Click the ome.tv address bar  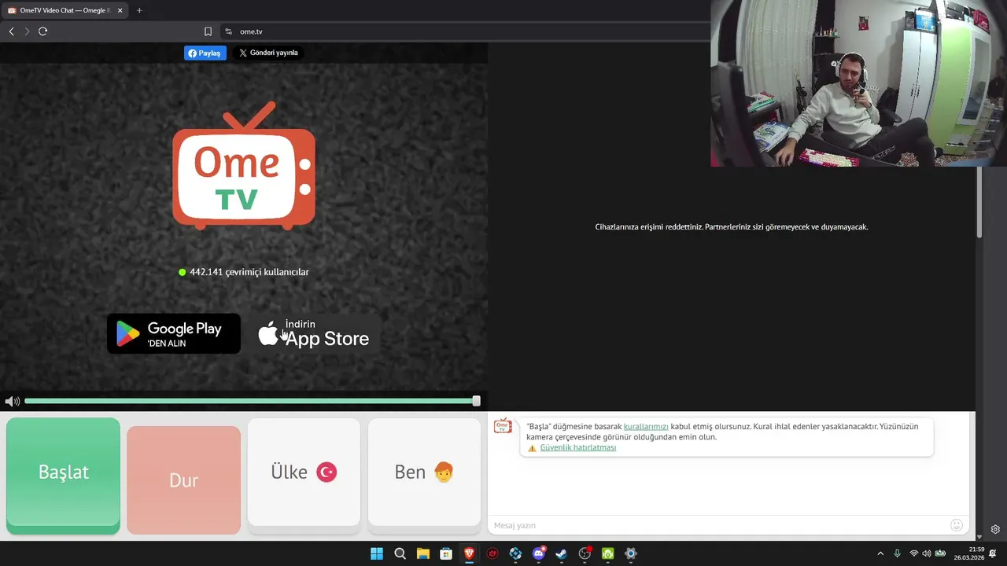coord(464,31)
